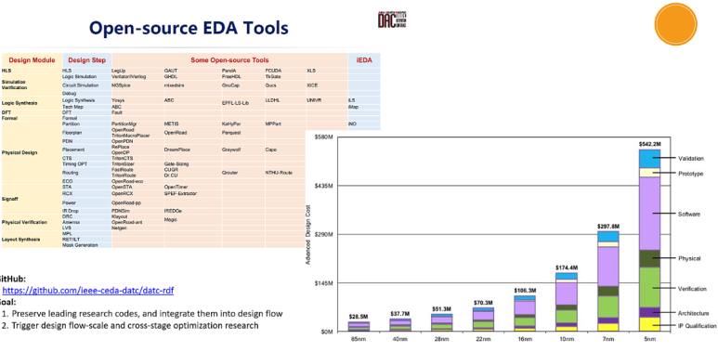This screenshot has height=352, width=718.
Task: Click the Physical legend label
Action: [689, 258]
